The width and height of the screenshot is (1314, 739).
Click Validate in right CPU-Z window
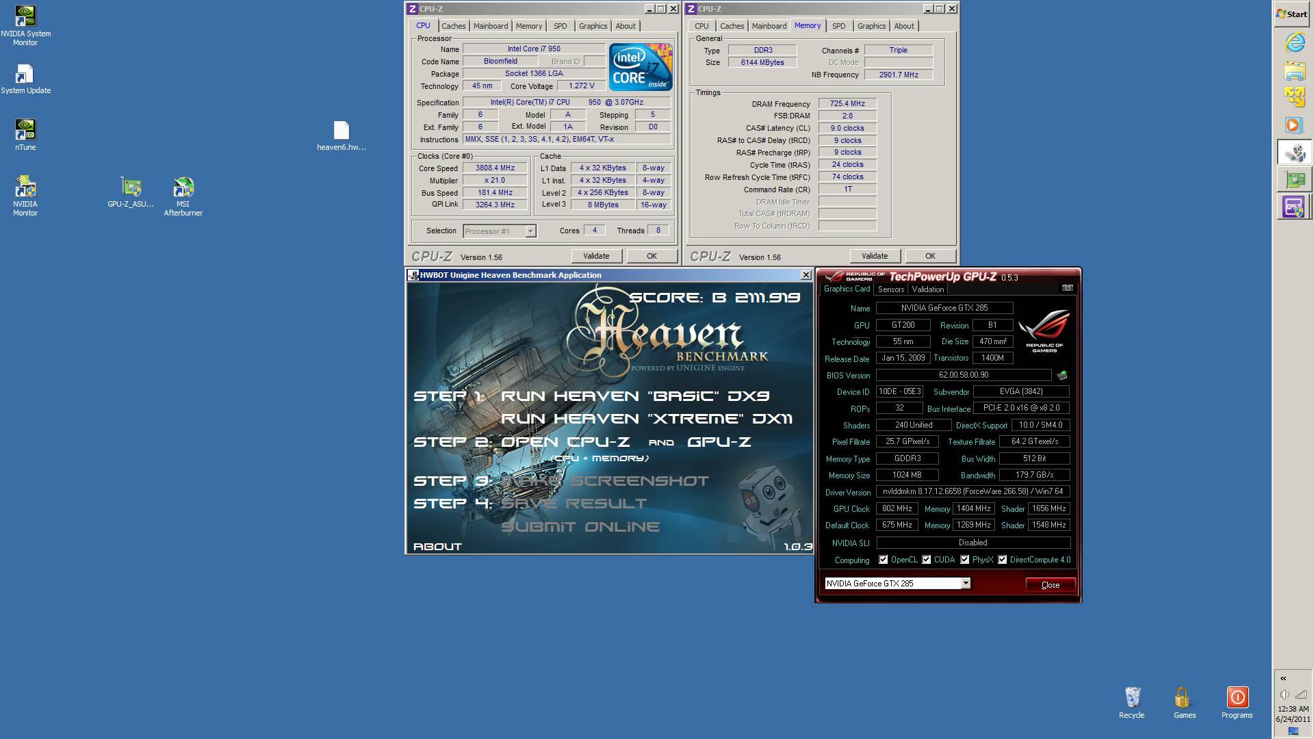tap(875, 256)
